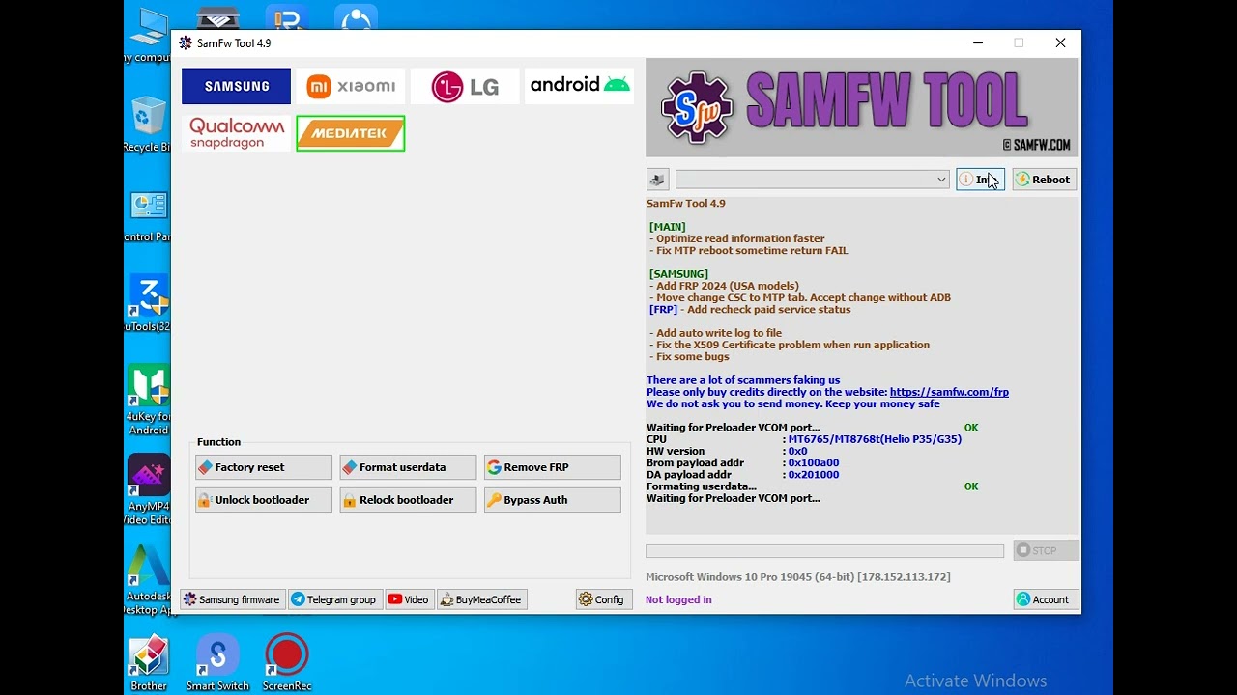The height and width of the screenshot is (695, 1237).
Task: Click the Windows version info text
Action: (x=798, y=577)
